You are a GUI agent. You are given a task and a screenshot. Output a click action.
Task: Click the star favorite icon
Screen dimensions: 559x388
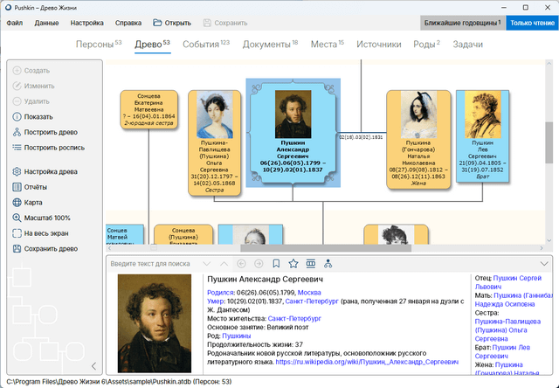293,263
